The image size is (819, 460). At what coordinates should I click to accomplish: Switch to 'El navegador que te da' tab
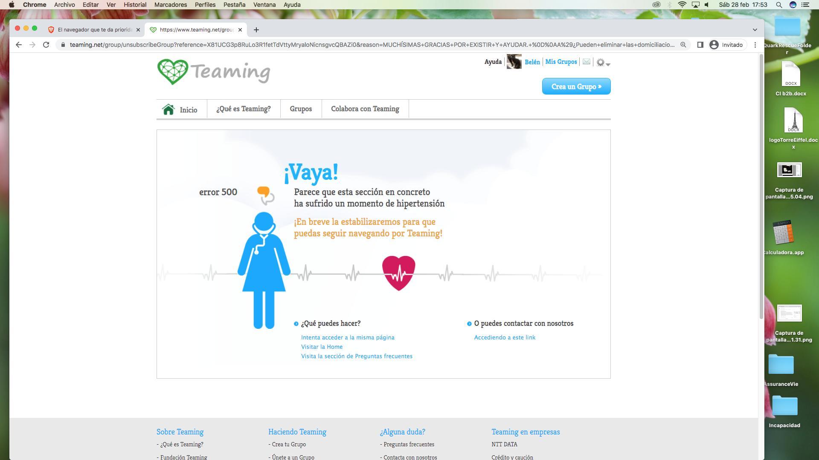click(94, 30)
